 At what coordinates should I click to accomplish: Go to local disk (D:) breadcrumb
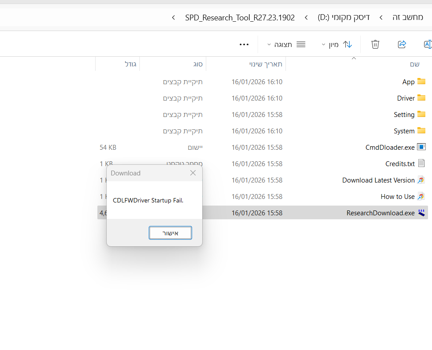point(343,18)
